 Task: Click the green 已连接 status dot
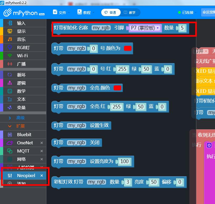pyautogui.click(x=179, y=12)
